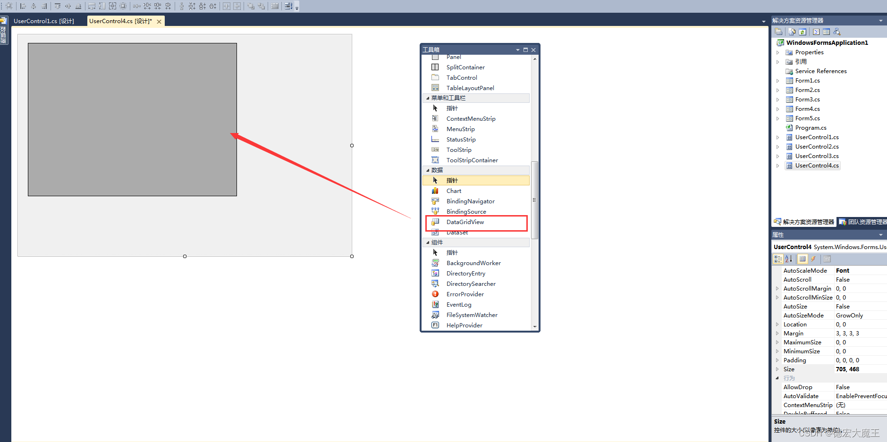
Task: Click View Designer icon in Solution Explorer
Action: (x=826, y=32)
